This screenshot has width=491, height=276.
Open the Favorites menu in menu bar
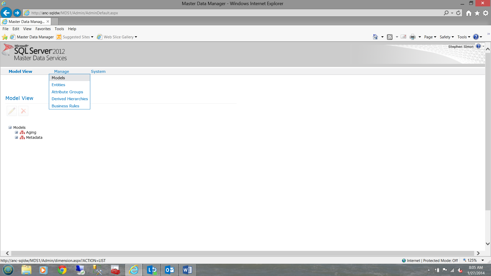tap(43, 29)
